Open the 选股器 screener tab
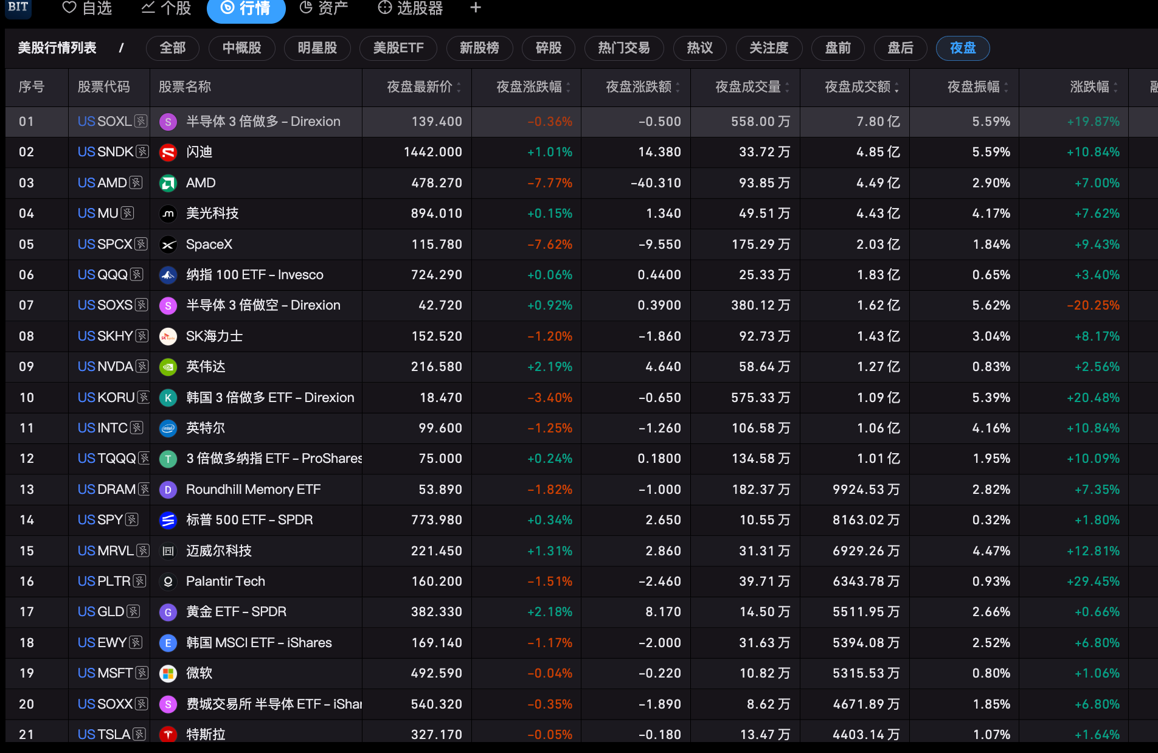 tap(411, 8)
